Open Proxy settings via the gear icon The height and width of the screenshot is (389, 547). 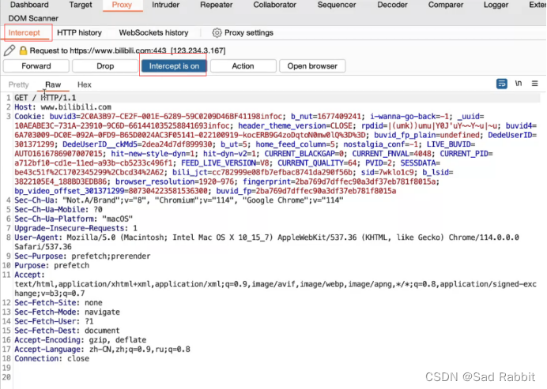point(217,32)
